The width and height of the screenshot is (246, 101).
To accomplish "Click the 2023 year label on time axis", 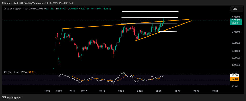I will coord(140,91).
